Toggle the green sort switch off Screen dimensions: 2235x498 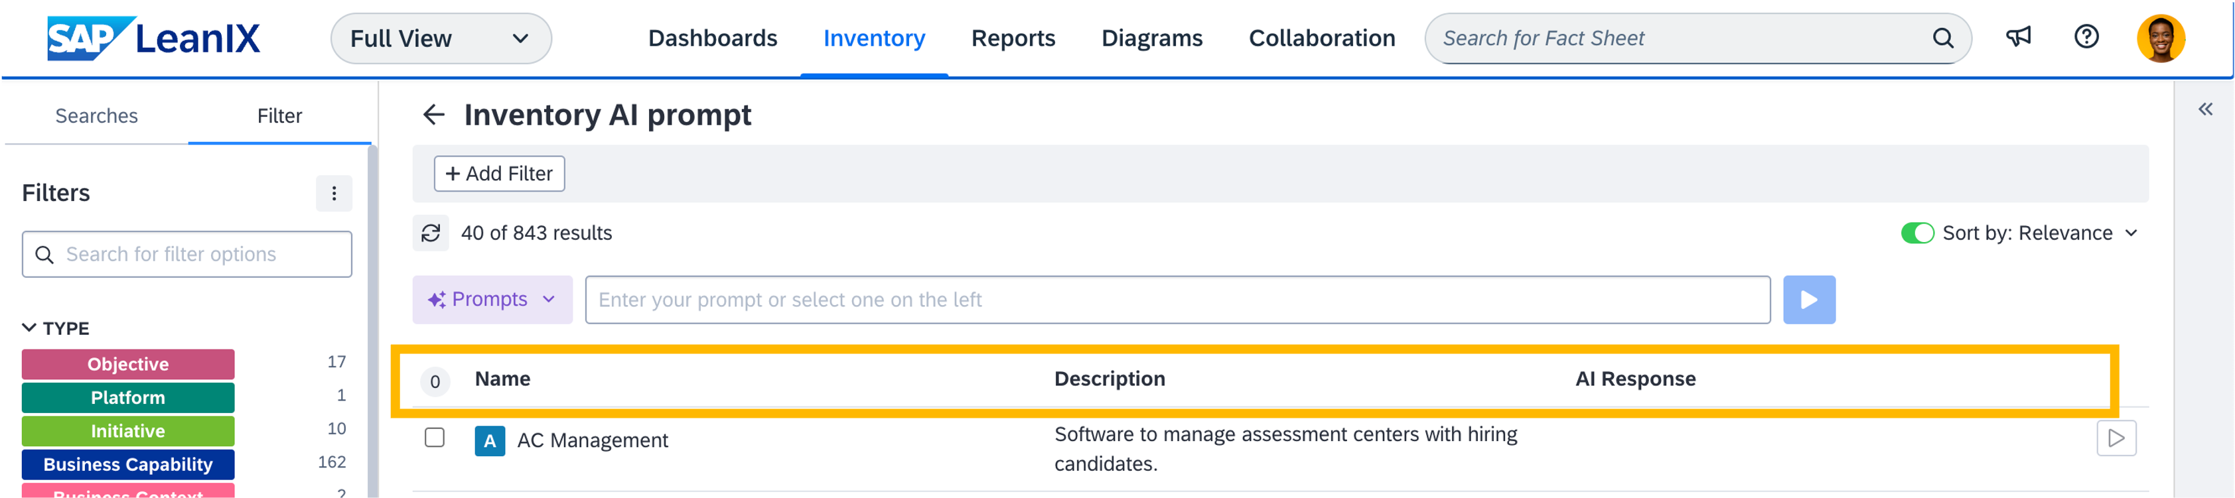tap(1916, 233)
